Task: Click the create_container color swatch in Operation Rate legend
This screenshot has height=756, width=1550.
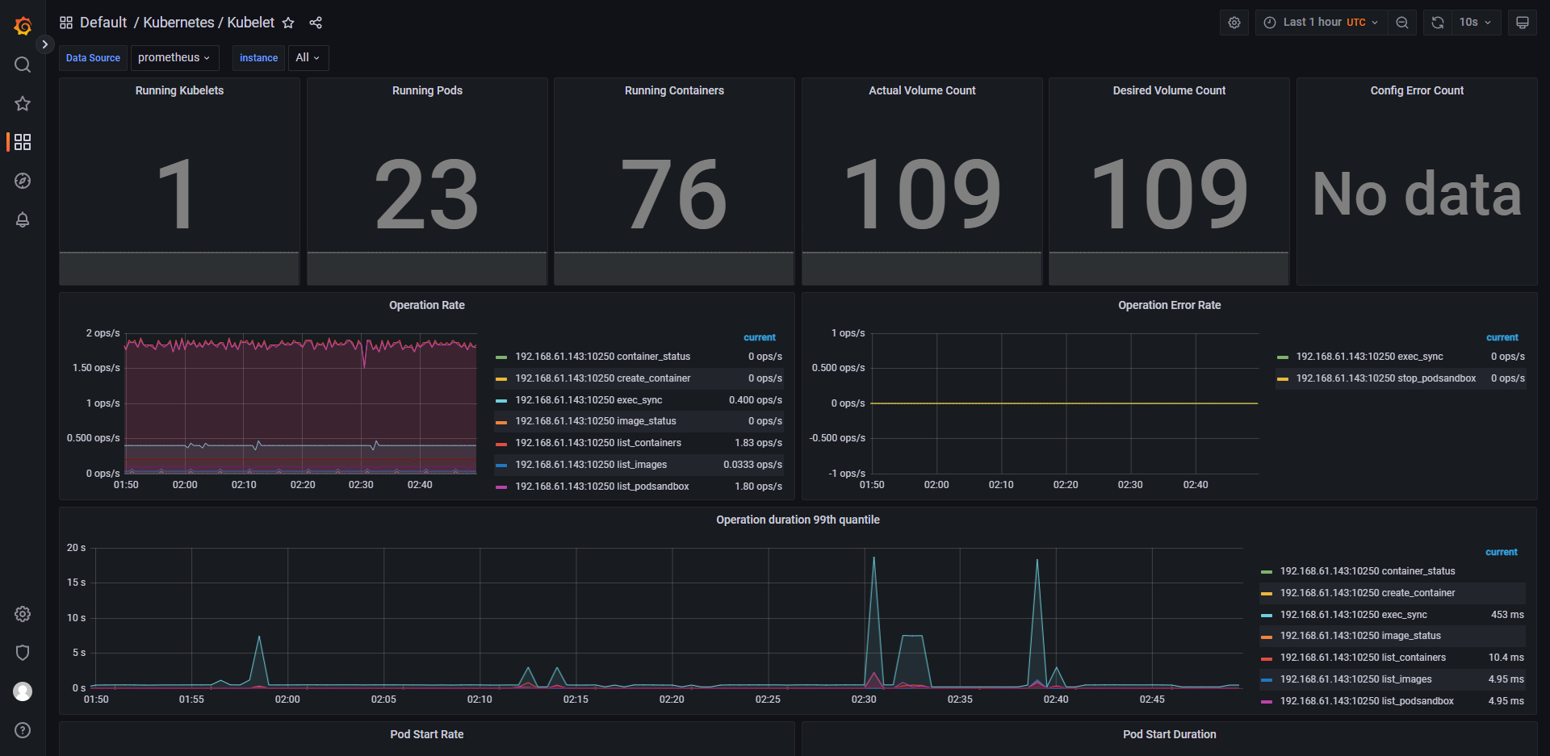Action: 501,379
